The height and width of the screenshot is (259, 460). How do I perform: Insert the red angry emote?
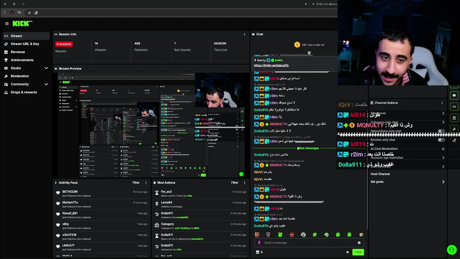[x=292, y=235]
